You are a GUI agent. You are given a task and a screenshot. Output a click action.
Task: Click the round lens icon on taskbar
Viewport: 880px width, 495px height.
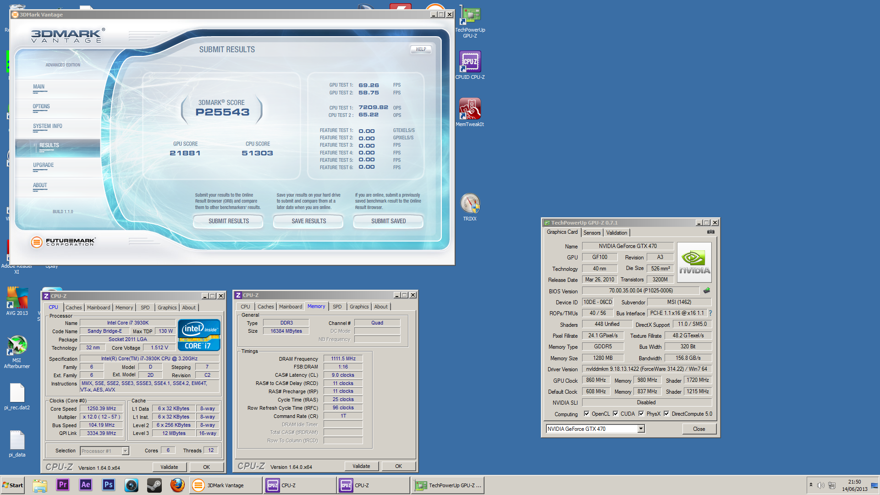click(x=132, y=485)
